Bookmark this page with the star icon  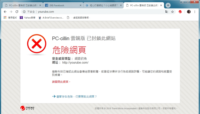[173, 12]
